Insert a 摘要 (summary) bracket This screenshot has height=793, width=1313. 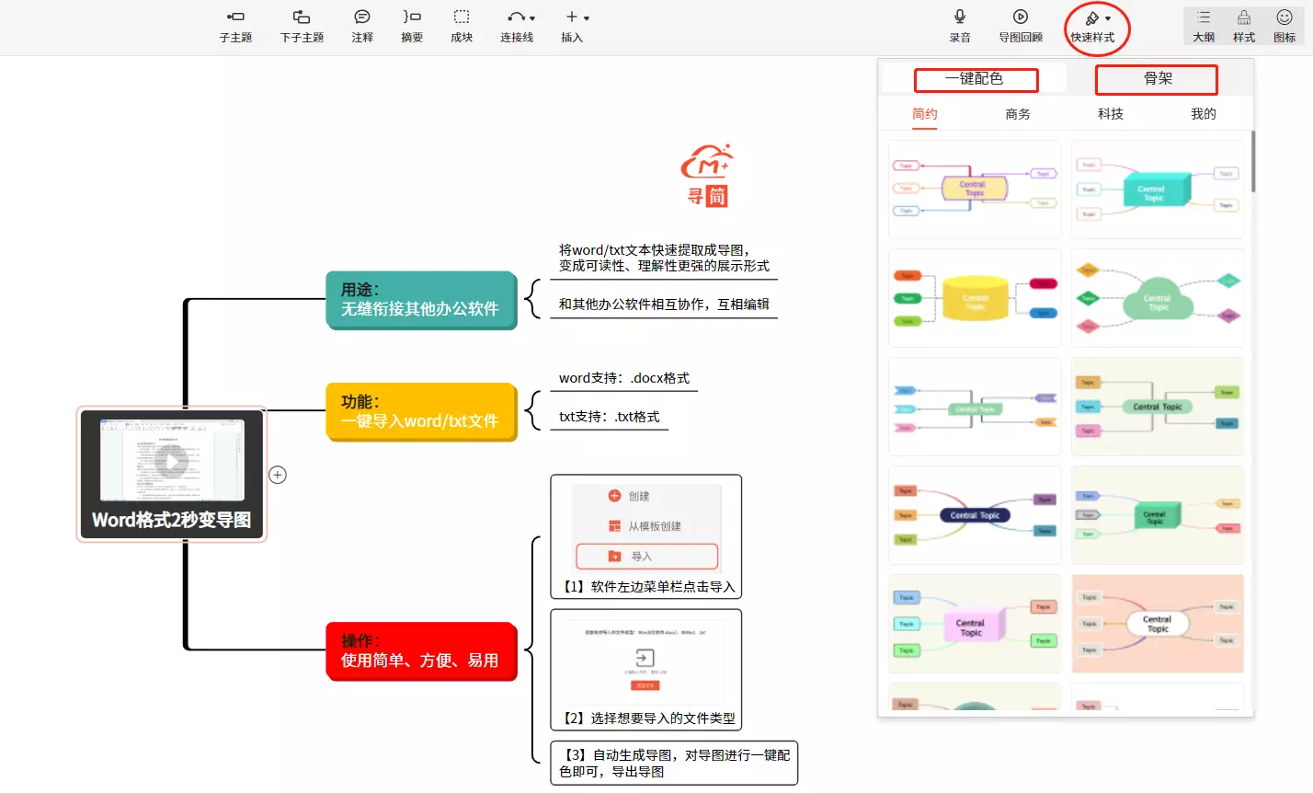(x=412, y=17)
